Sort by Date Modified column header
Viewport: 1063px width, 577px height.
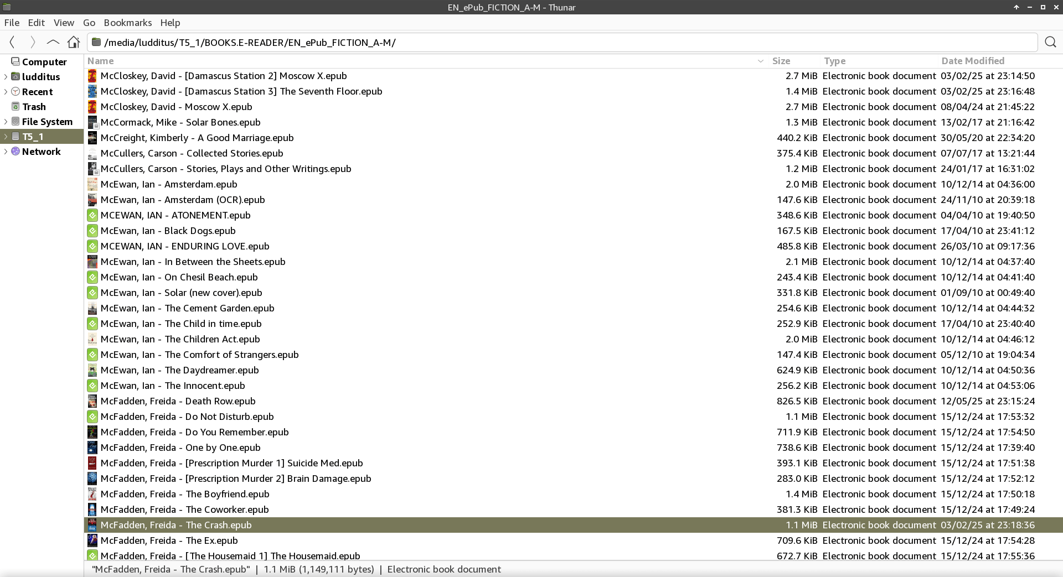972,61
